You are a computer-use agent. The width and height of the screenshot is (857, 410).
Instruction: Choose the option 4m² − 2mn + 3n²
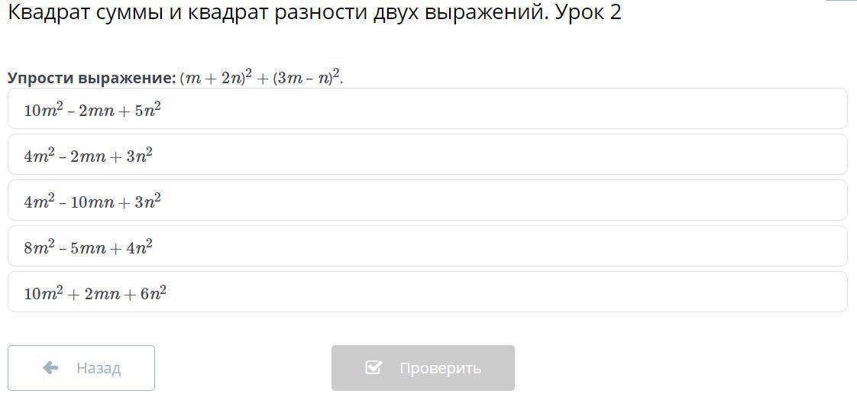(x=428, y=155)
